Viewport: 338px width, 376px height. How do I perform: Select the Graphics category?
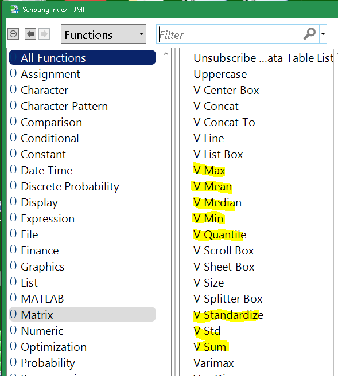[x=42, y=267]
